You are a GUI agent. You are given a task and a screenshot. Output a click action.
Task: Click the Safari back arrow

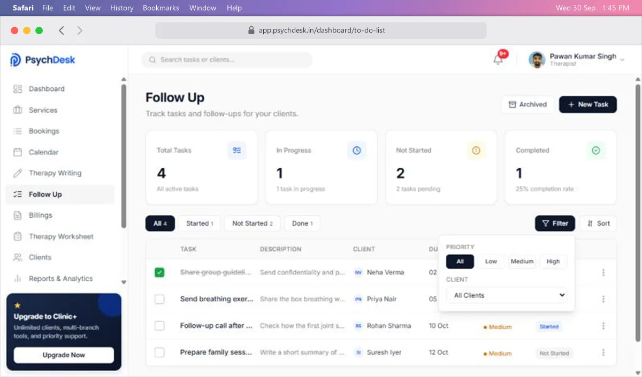[x=62, y=30]
